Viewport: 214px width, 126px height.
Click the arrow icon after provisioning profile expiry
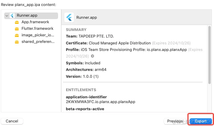(x=92, y=56)
